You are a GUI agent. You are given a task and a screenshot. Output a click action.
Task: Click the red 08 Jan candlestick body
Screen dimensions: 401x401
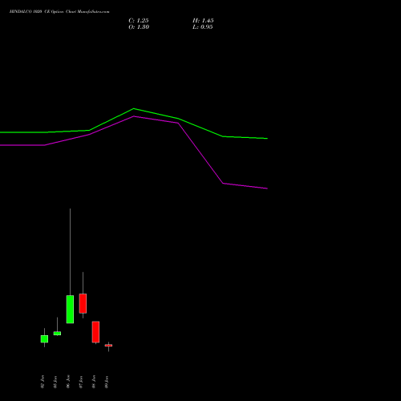coord(95,332)
